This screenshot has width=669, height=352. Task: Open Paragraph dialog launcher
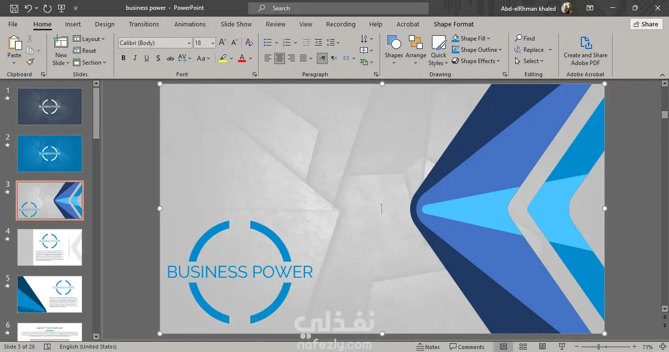pos(376,74)
